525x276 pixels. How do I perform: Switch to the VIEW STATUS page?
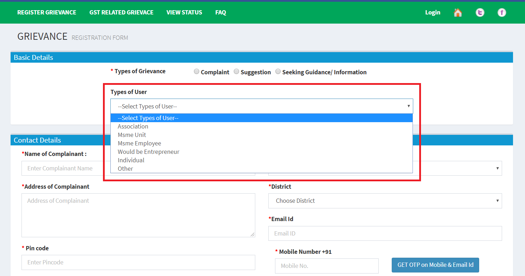[x=184, y=12]
